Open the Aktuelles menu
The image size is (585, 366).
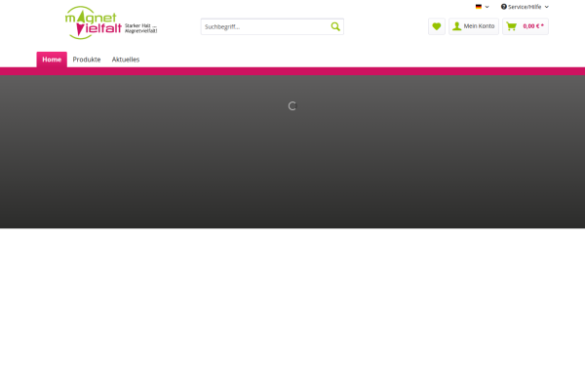126,60
